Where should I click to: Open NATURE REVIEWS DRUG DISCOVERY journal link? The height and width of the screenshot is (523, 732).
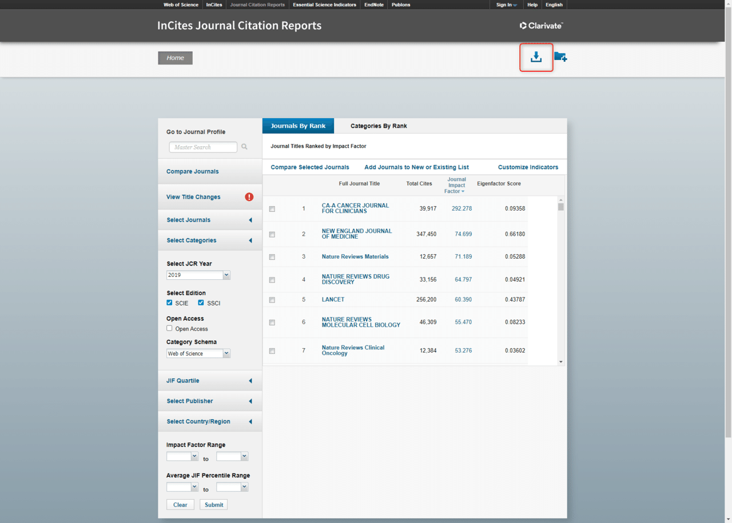tap(356, 279)
